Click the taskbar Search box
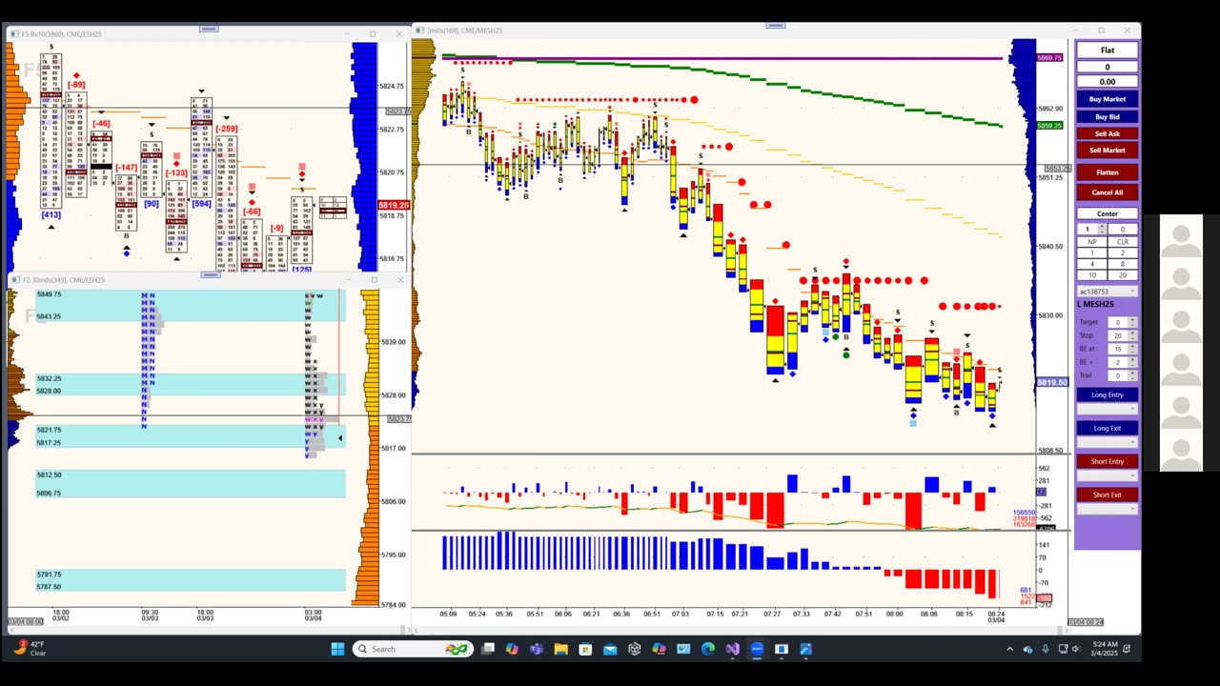The width and height of the screenshot is (1220, 686). click(412, 649)
